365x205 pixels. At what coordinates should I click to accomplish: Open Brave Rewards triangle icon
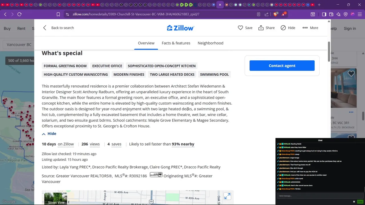tap(284, 14)
